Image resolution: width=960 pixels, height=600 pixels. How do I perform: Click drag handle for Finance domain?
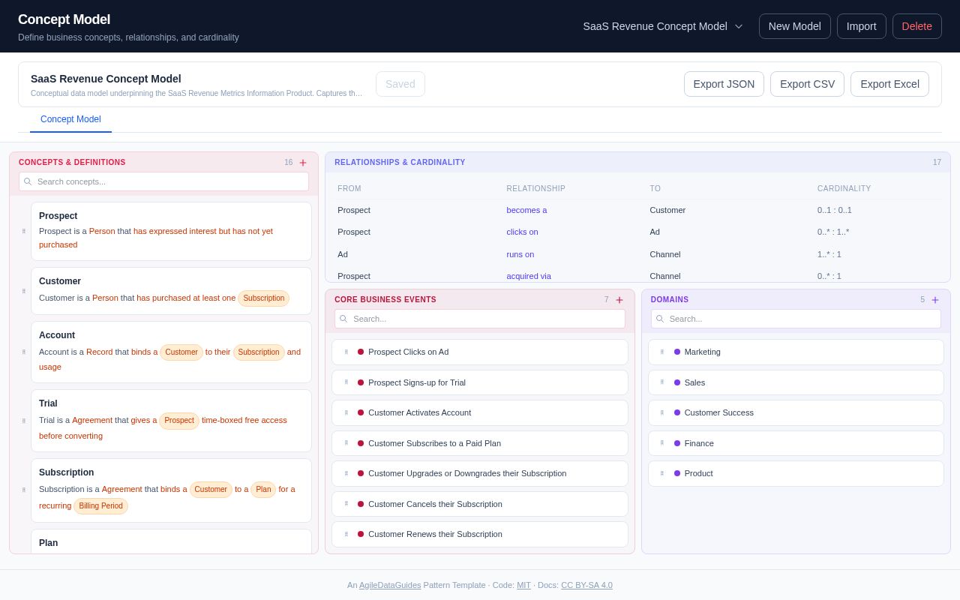click(x=662, y=443)
